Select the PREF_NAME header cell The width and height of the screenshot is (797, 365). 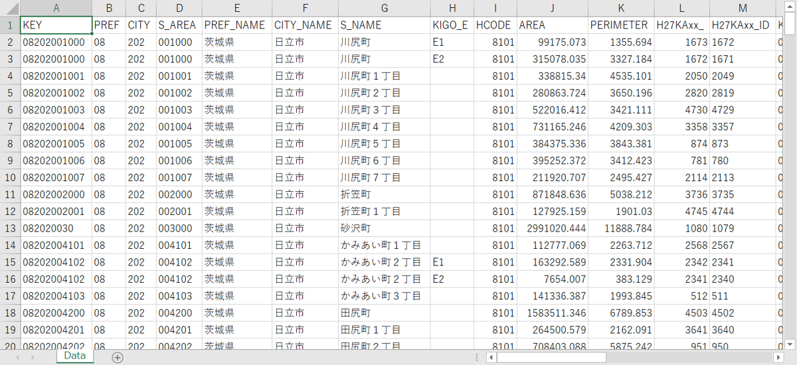point(237,25)
